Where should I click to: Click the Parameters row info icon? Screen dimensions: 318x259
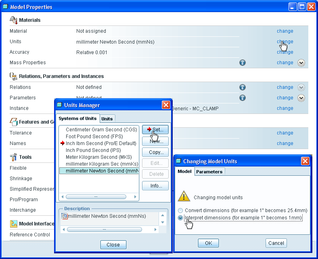[243, 98]
